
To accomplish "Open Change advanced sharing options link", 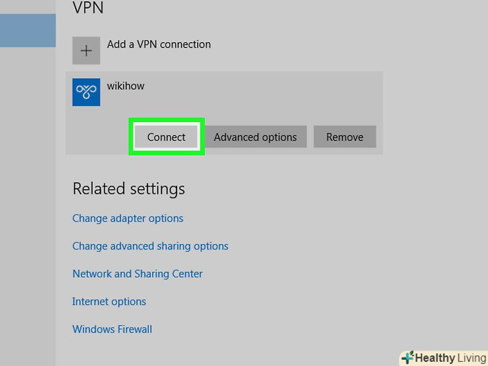I will [x=150, y=246].
